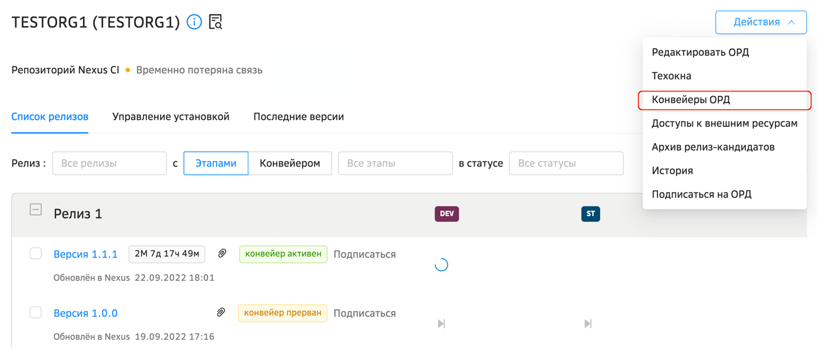Click the 2М 7д 17ч 49м duration badge
This screenshot has width=818, height=349.
point(167,254)
